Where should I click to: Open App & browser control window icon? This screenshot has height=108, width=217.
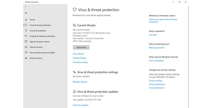click(26, 41)
